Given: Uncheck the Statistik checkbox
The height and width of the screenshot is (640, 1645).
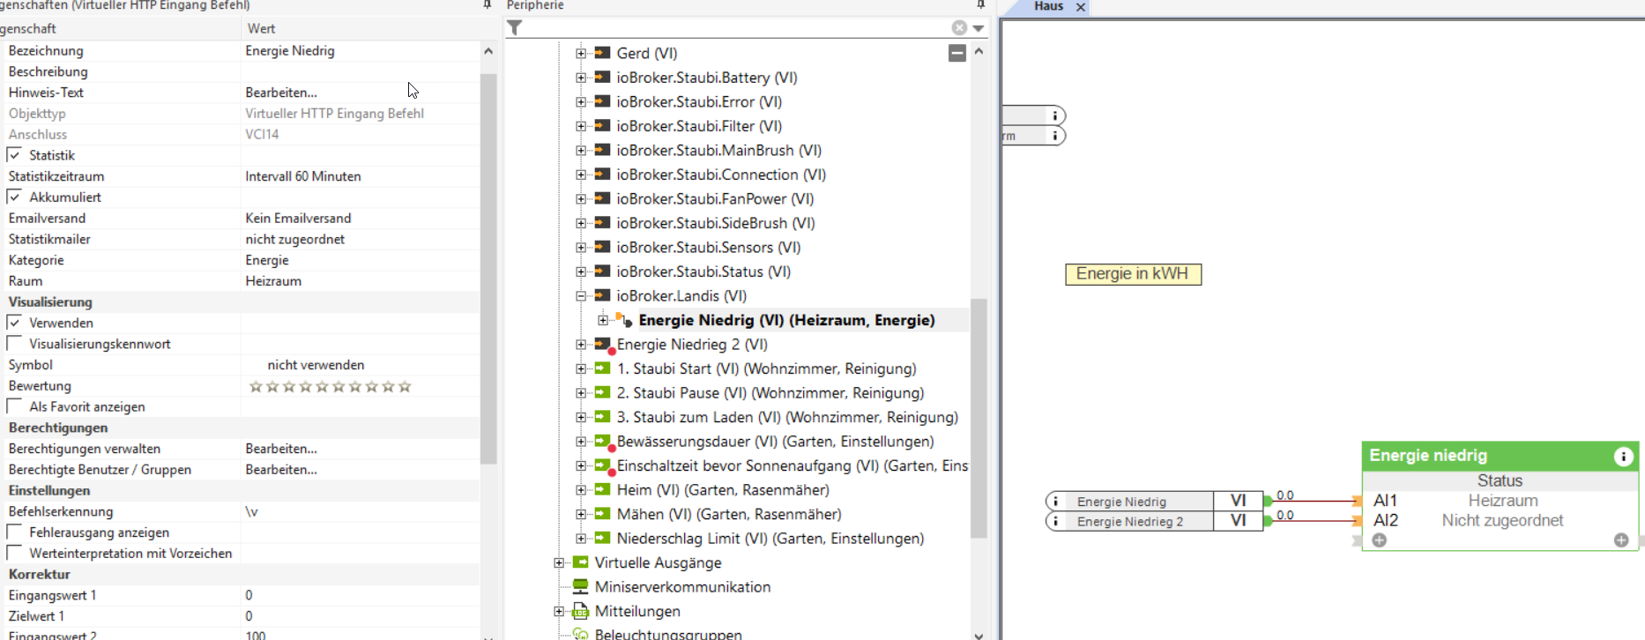Looking at the screenshot, I should (x=15, y=155).
